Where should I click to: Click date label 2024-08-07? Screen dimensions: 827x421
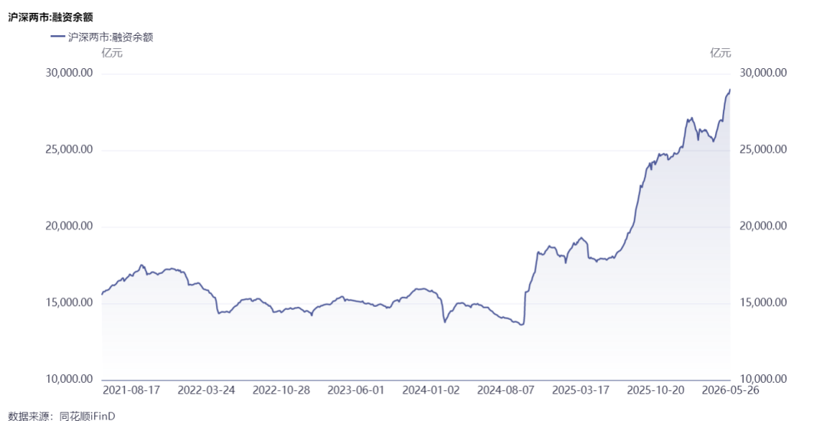(506, 390)
